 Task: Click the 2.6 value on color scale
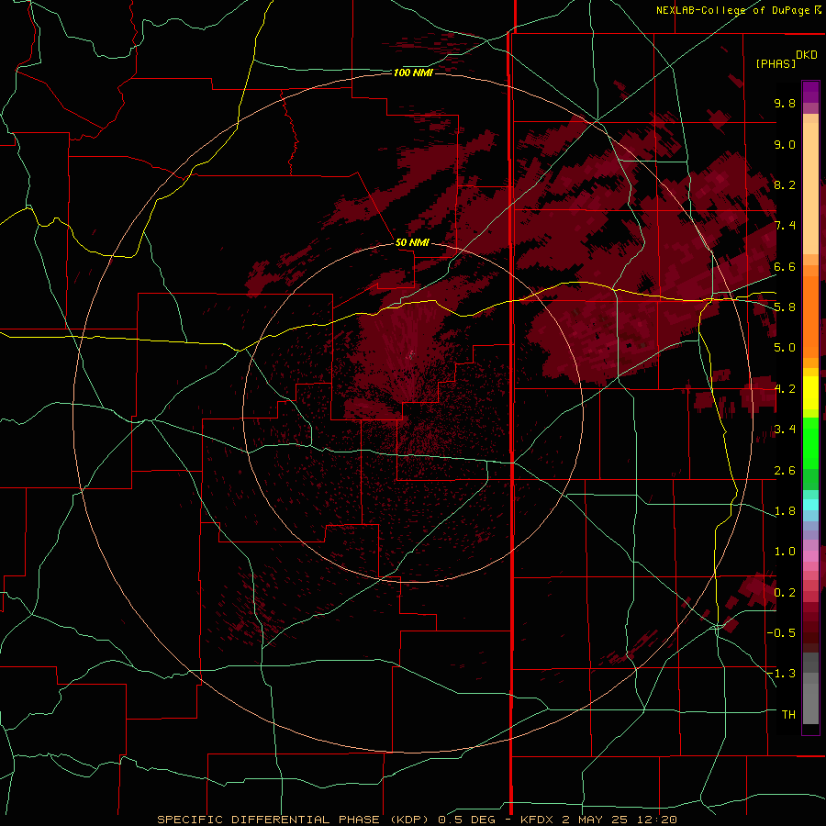pyautogui.click(x=785, y=471)
